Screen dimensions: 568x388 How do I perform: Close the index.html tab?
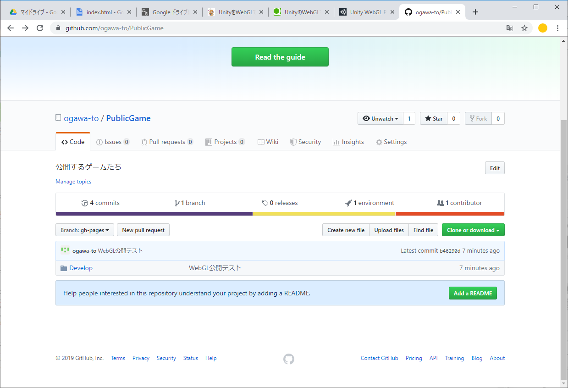[129, 12]
